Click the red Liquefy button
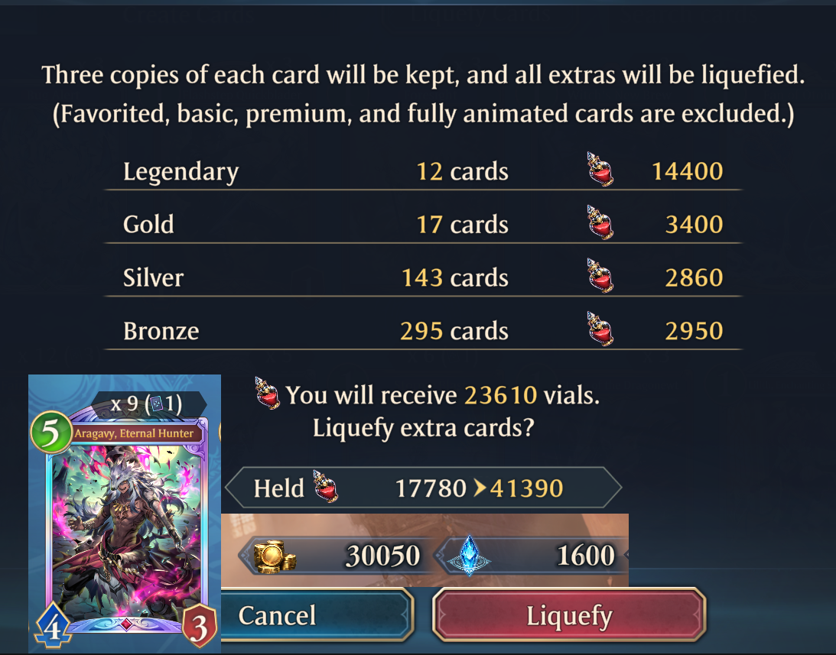The height and width of the screenshot is (655, 836). (x=569, y=615)
